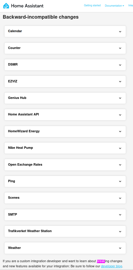Click the Home Assistant logo icon
This screenshot has width=133, height=270.
[x=6, y=6]
